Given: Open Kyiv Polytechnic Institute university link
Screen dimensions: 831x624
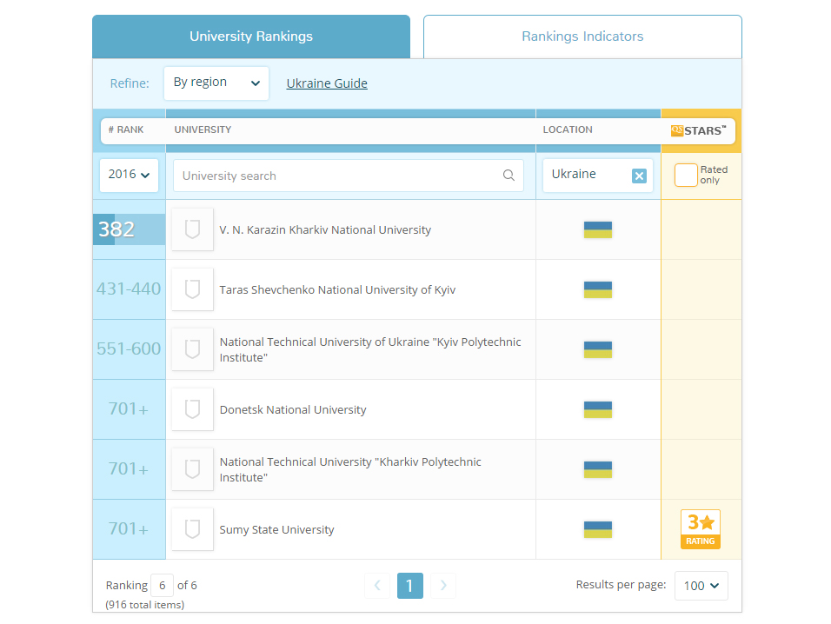Looking at the screenshot, I should click(x=370, y=349).
